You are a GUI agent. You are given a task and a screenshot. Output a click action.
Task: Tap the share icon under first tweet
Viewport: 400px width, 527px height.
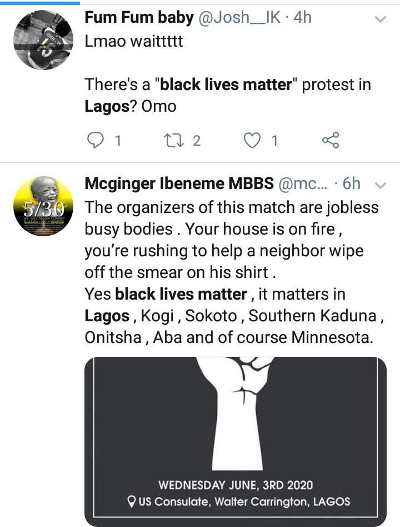[331, 141]
